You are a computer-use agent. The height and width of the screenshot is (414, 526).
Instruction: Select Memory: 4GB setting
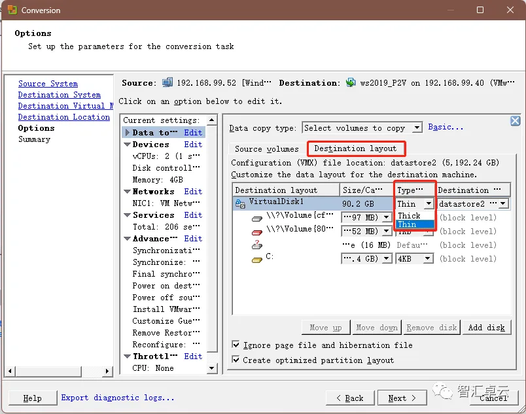158,180
